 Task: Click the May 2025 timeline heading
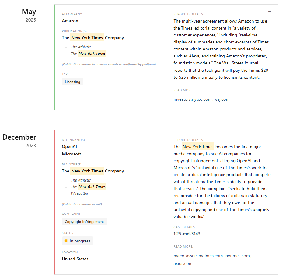pos(29,12)
